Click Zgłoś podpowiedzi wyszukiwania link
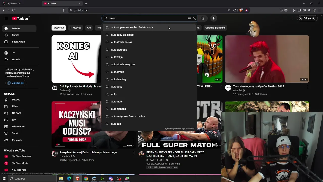The height and width of the screenshot is (182, 323). point(179,129)
